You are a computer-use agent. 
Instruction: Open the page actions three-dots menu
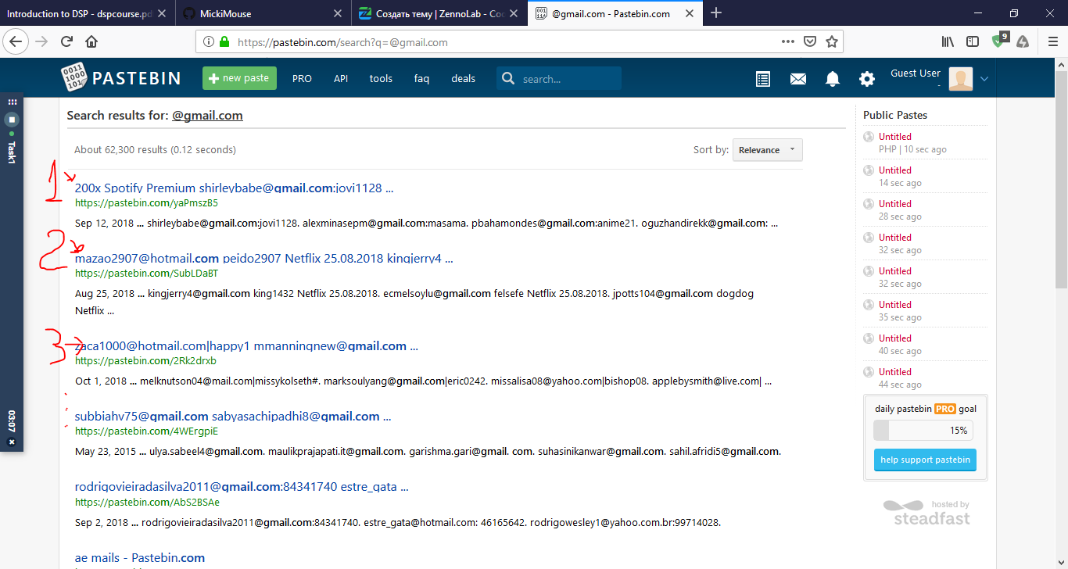click(x=788, y=41)
